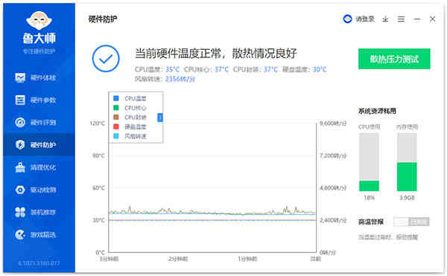Click the CPU核心 37°C reading
Viewport: 447px width, 276px height.
tap(206, 69)
